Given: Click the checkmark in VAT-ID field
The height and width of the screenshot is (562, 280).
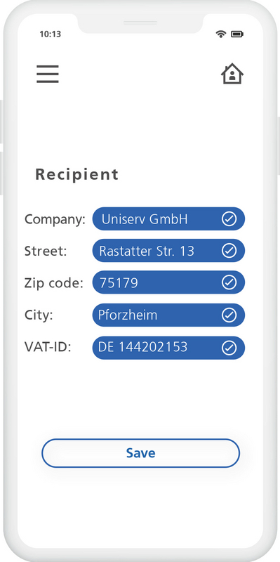Looking at the screenshot, I should point(229,348).
